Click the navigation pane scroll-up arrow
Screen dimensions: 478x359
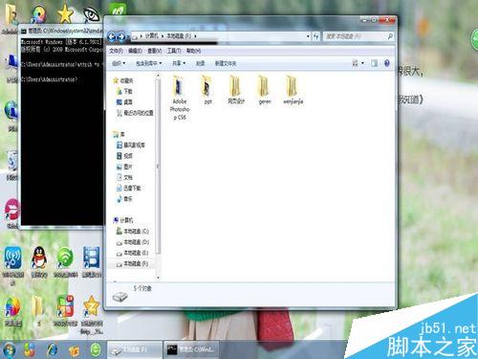click(158, 76)
